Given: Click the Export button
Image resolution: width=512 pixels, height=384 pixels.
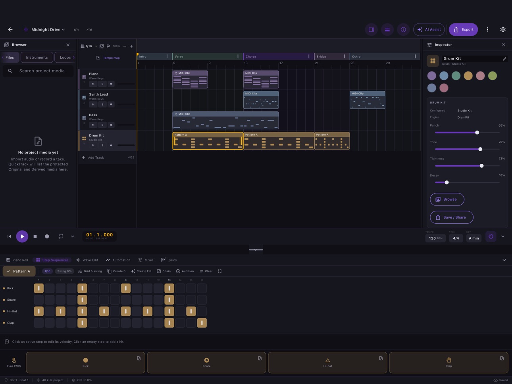Looking at the screenshot, I should click(464, 29).
